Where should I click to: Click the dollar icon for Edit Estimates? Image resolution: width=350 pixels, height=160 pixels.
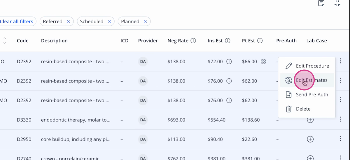tap(288, 80)
